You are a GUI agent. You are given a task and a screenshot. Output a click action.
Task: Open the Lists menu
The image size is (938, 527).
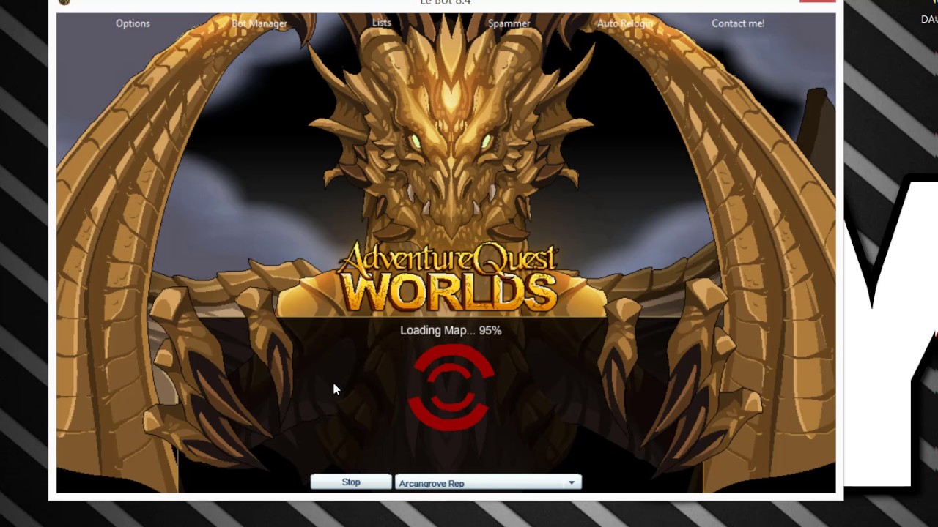click(x=382, y=23)
